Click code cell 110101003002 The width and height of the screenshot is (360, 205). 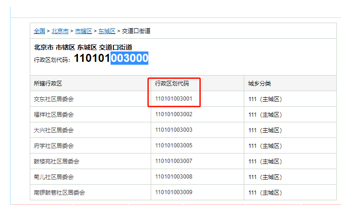(x=173, y=114)
